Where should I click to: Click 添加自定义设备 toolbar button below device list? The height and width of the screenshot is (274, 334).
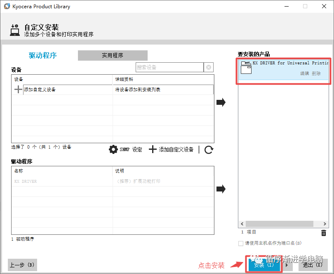tap(171, 149)
